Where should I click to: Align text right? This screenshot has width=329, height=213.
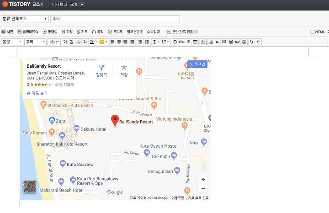point(126,42)
